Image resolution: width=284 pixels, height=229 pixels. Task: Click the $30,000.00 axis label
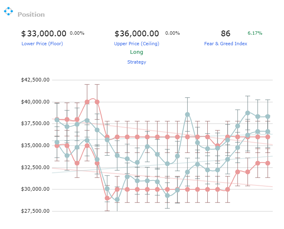(35, 189)
